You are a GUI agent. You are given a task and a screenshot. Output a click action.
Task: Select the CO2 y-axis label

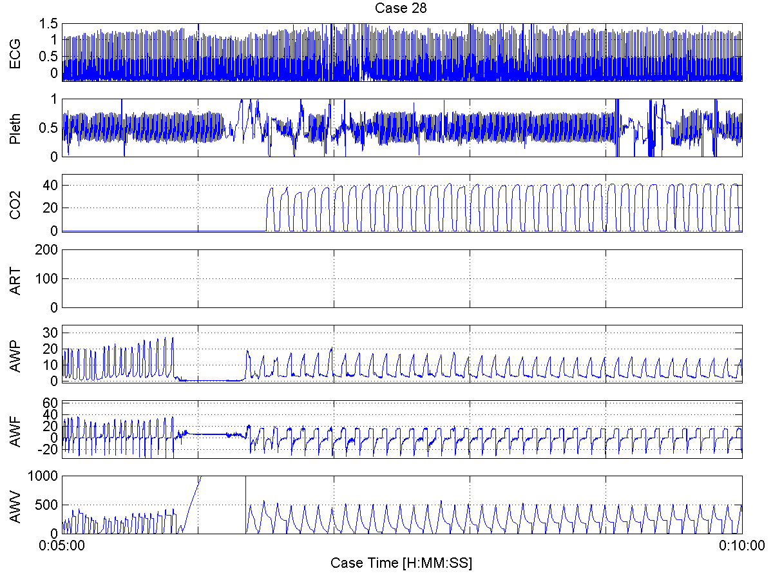coord(15,203)
